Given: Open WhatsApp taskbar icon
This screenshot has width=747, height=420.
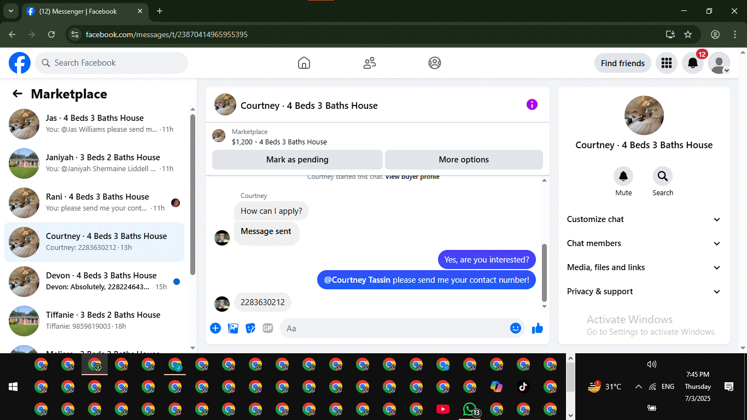Looking at the screenshot, I should click(470, 409).
